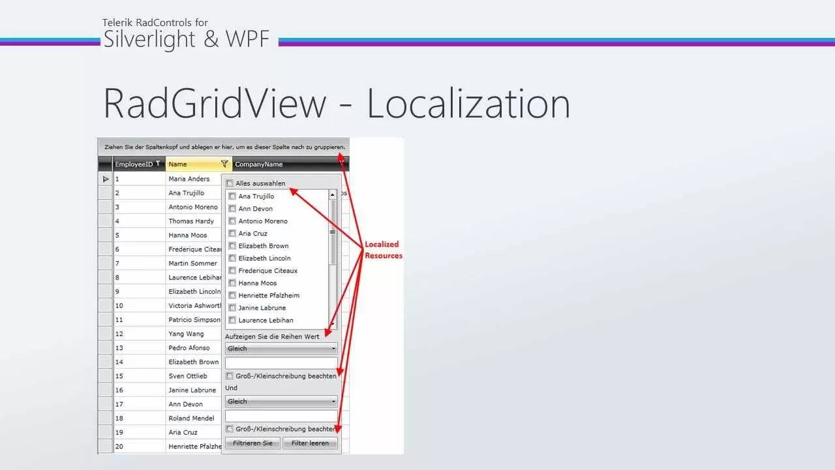Click the filter list scrollbar thumb
Image resolution: width=835 pixels, height=470 pixels.
click(x=333, y=232)
